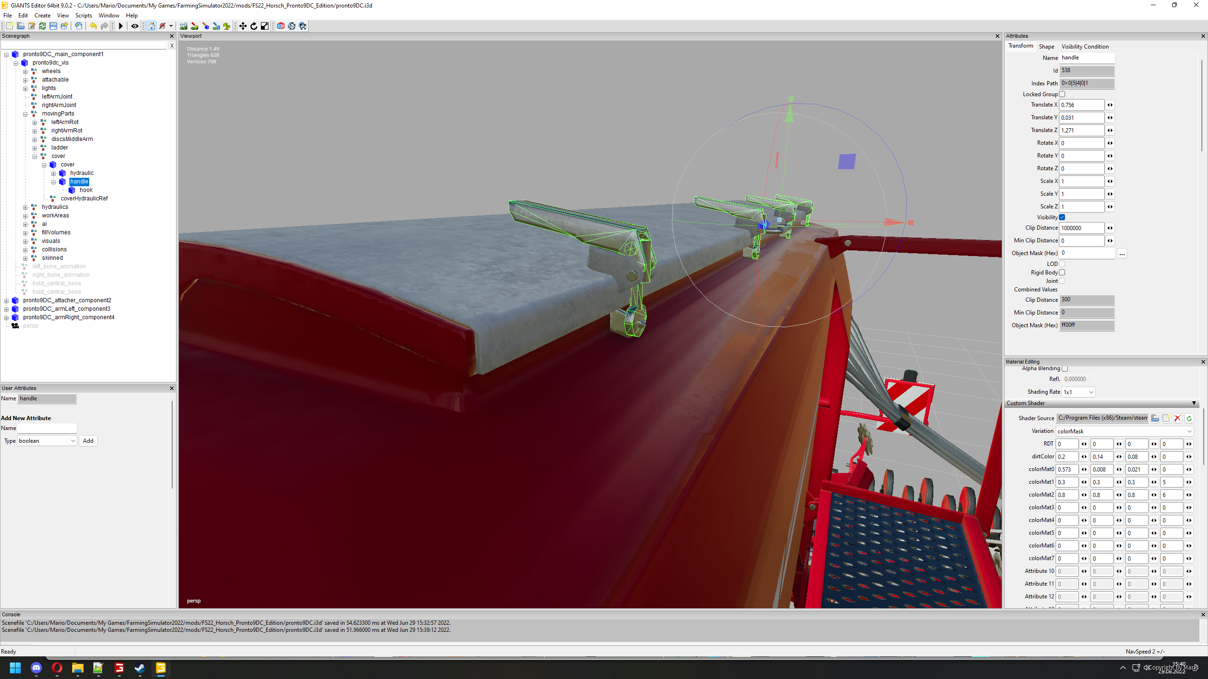Click the foliage paint plant icon
The height and width of the screenshot is (679, 1208).
tap(227, 26)
